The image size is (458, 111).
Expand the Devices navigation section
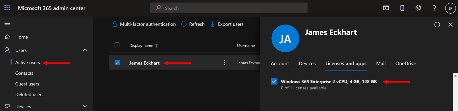[85, 106]
